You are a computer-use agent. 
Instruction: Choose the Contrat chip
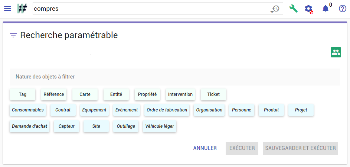coord(63,110)
